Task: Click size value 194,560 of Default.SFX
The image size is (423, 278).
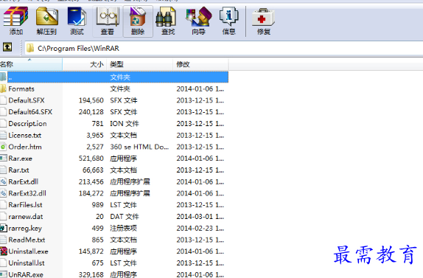Action: pyautogui.click(x=91, y=100)
